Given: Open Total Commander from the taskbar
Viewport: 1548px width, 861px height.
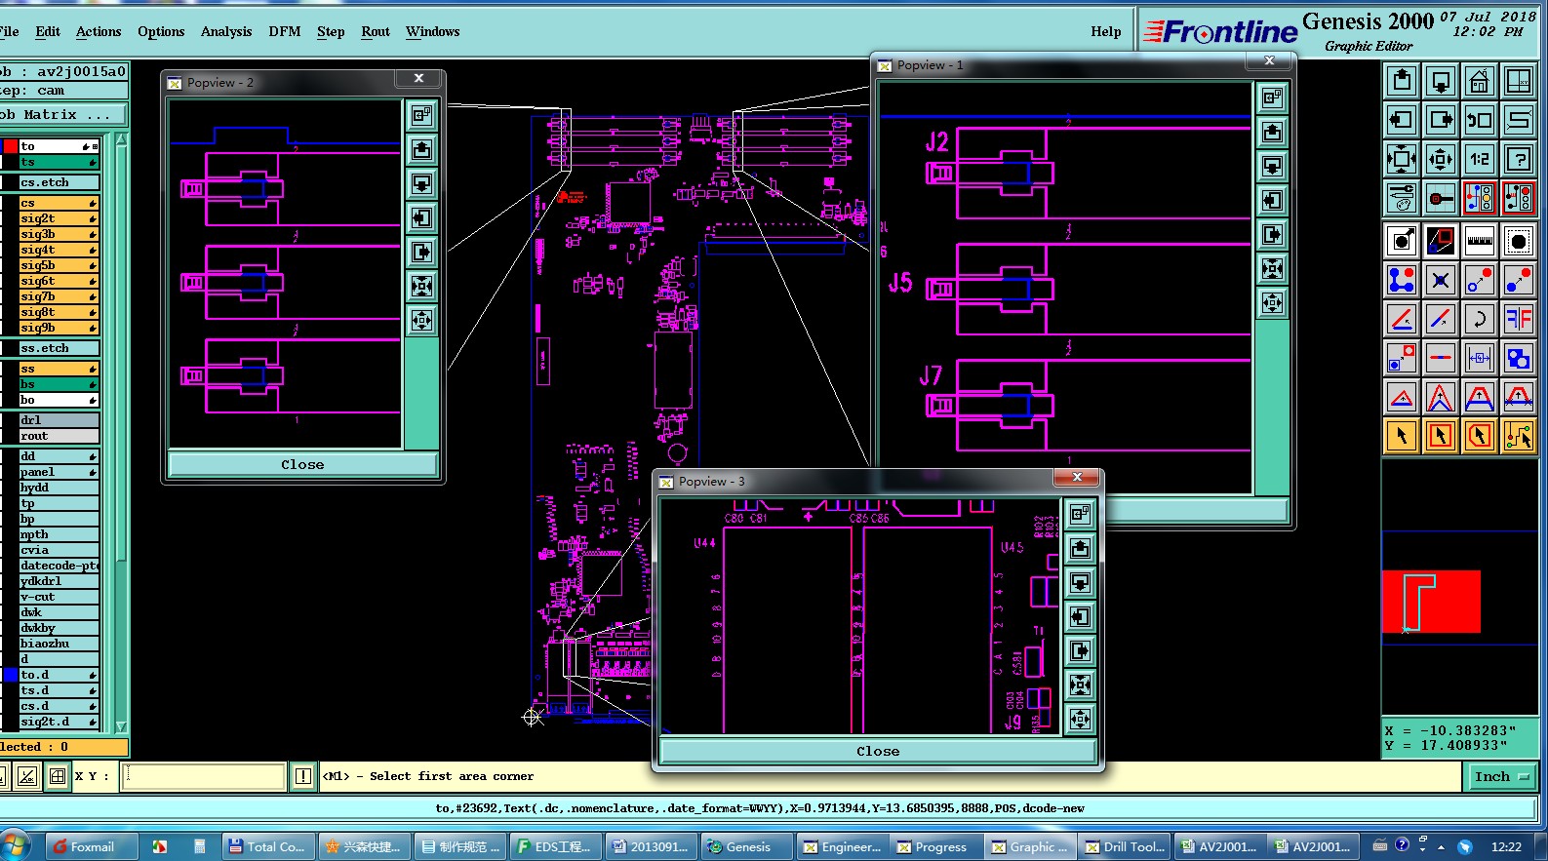Looking at the screenshot, I should pos(267,846).
